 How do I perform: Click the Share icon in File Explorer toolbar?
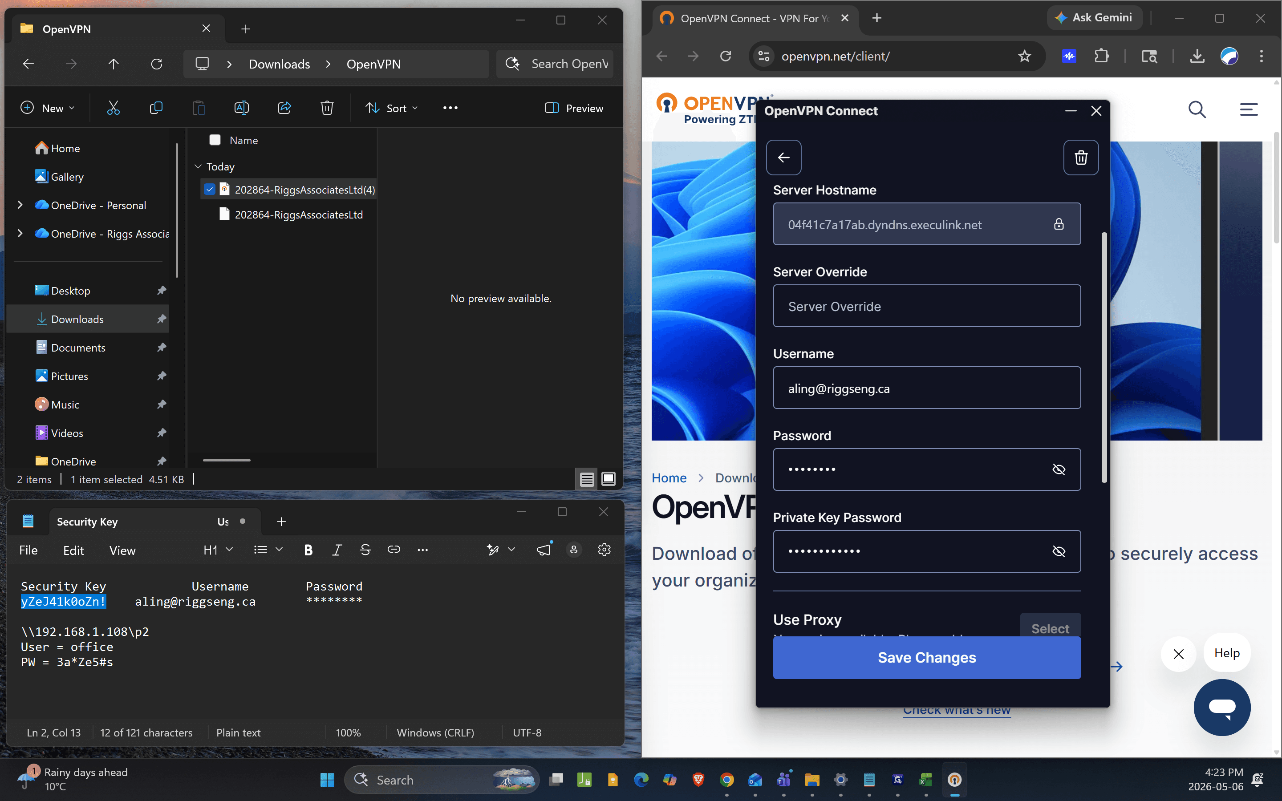click(x=284, y=108)
